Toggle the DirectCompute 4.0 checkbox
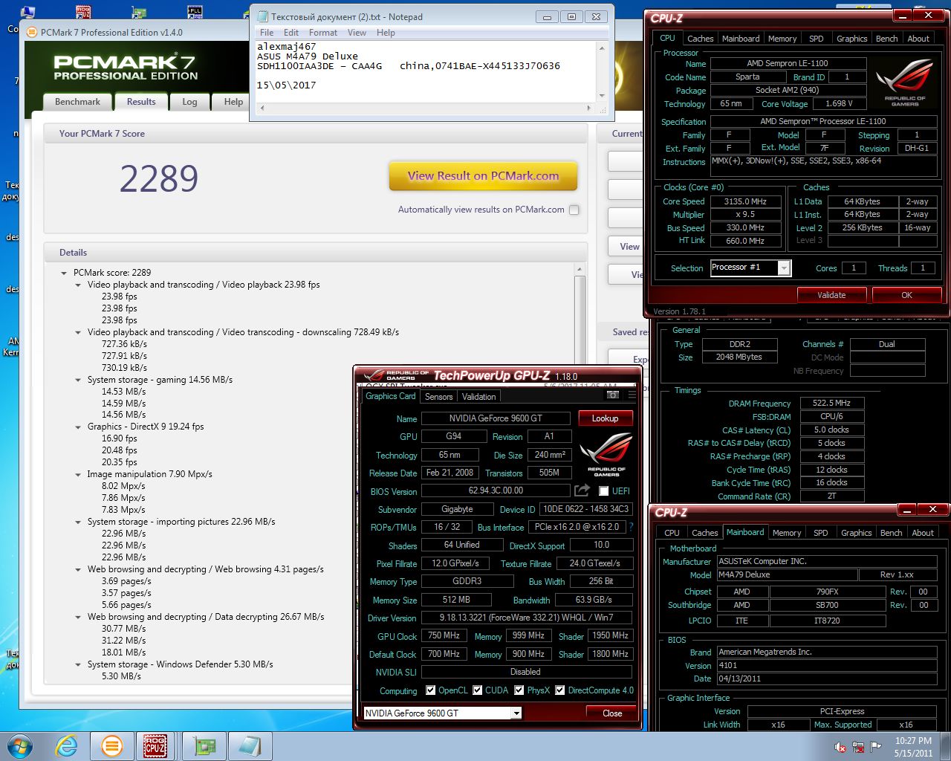Screen dimensions: 951x761 click(x=559, y=690)
